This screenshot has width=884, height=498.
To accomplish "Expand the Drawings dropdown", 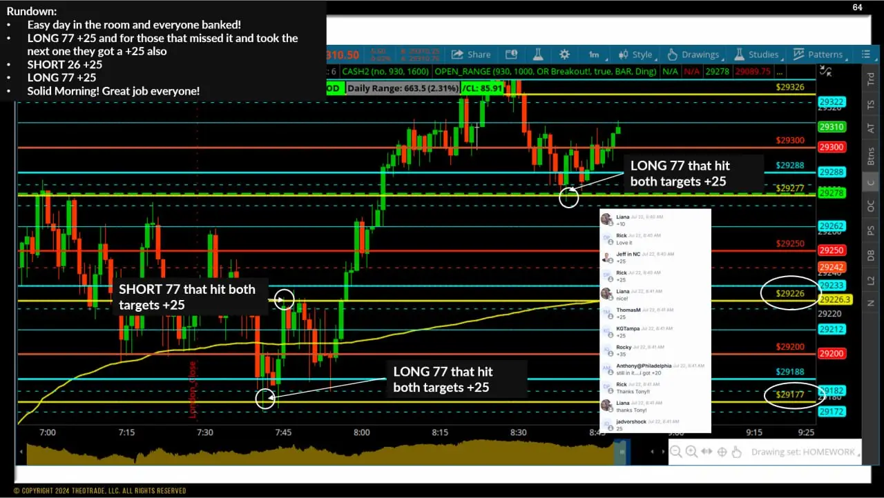I will coord(694,54).
